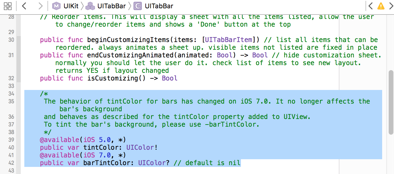Jump to previous issue arrow beside warning

point(371,6)
